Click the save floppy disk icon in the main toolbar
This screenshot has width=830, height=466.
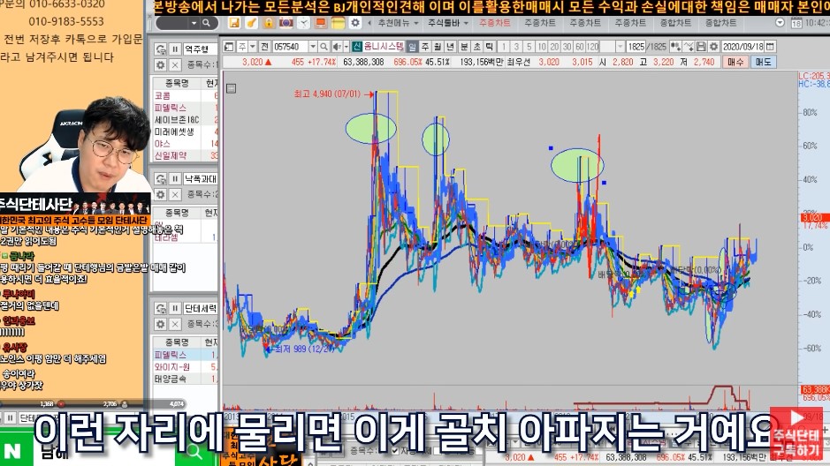pyautogui.click(x=234, y=23)
